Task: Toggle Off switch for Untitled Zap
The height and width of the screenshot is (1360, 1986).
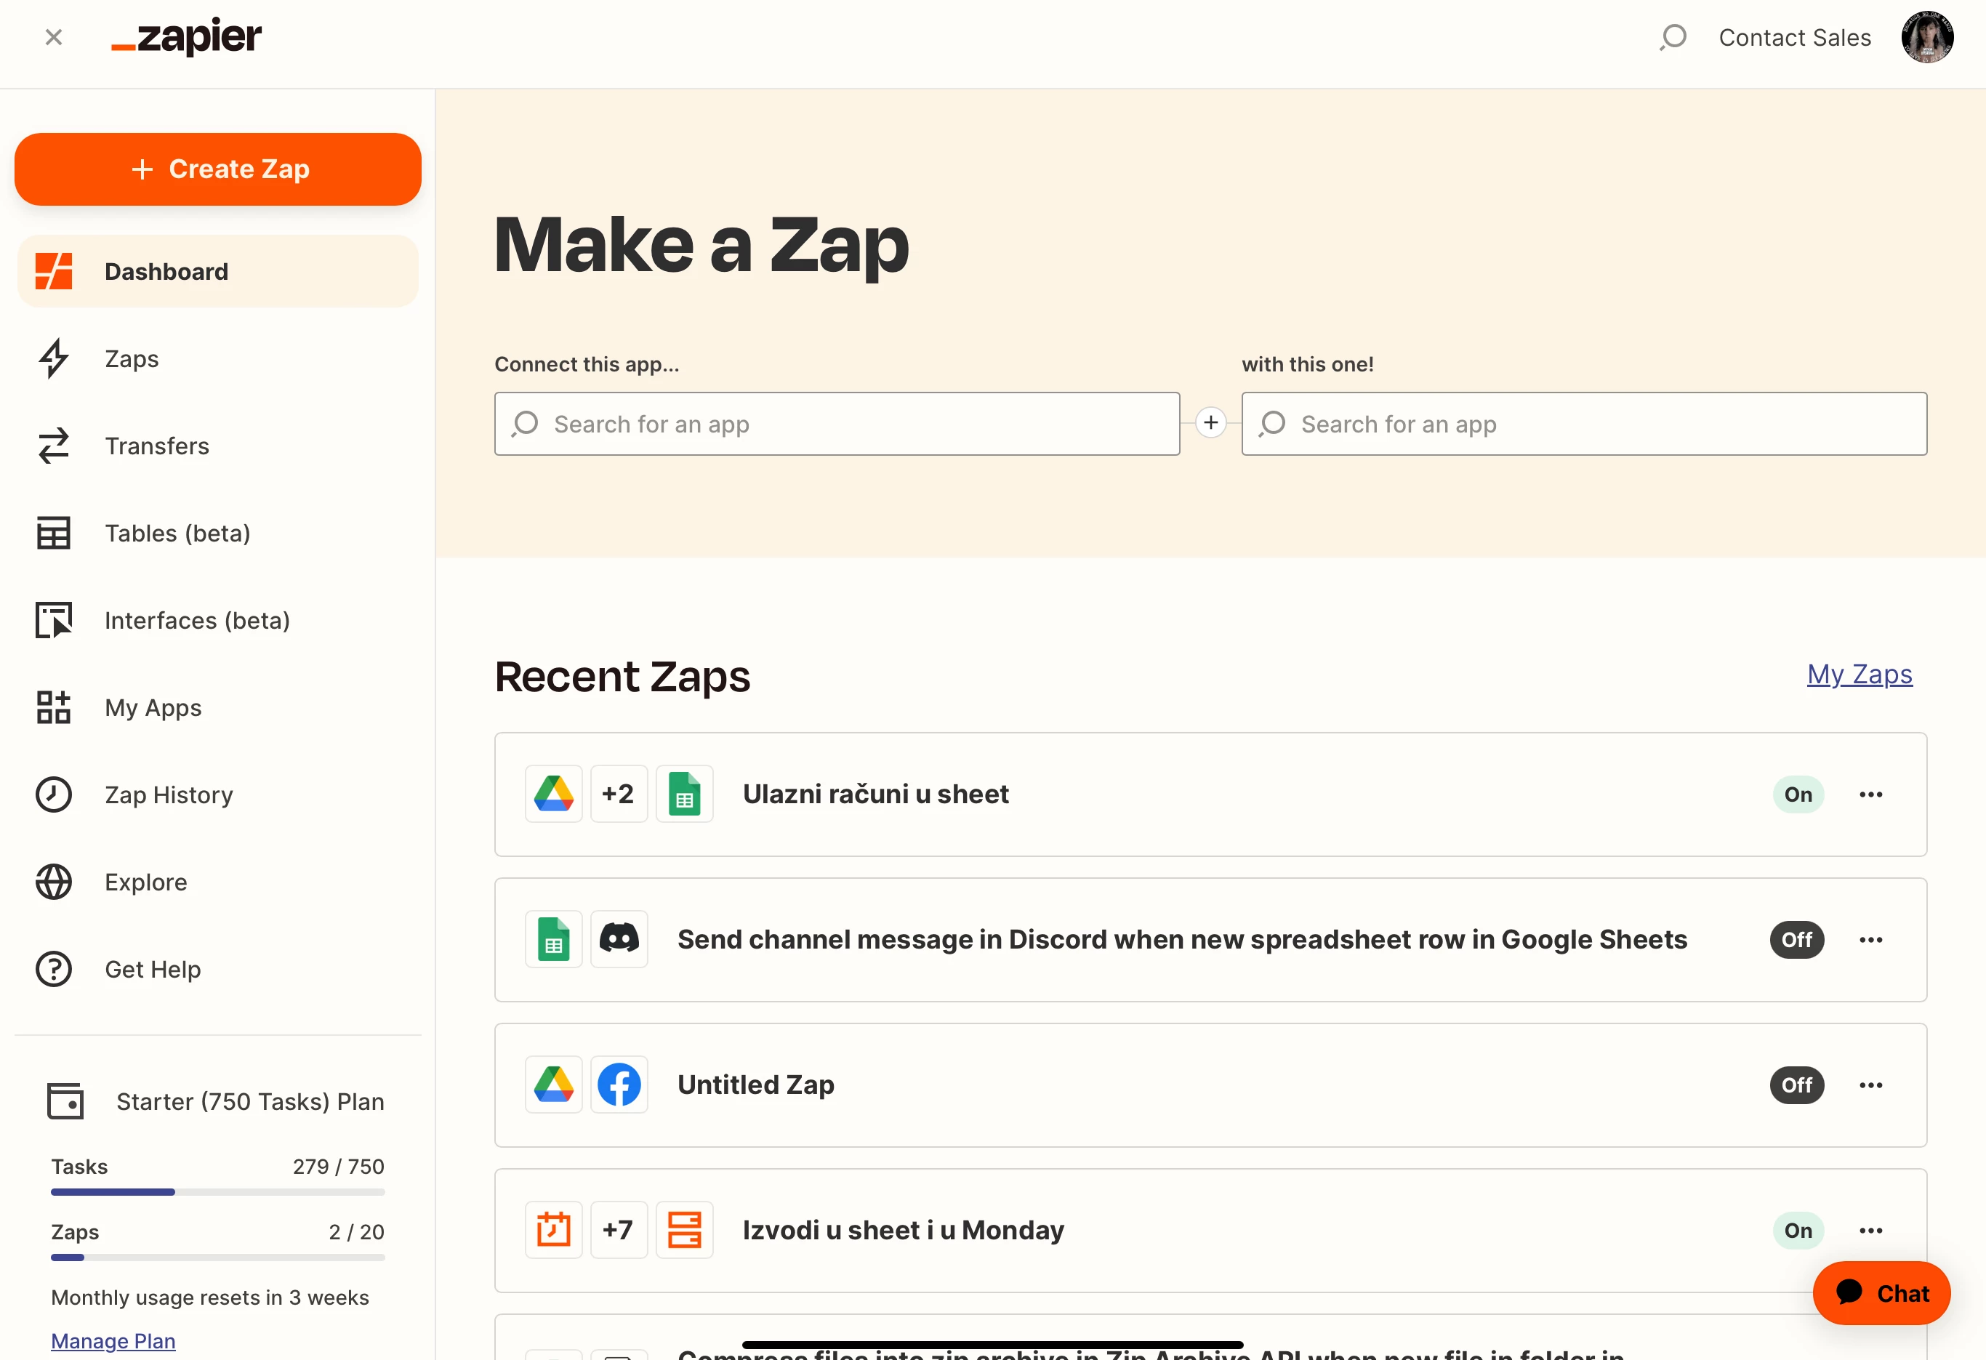Action: point(1796,1085)
